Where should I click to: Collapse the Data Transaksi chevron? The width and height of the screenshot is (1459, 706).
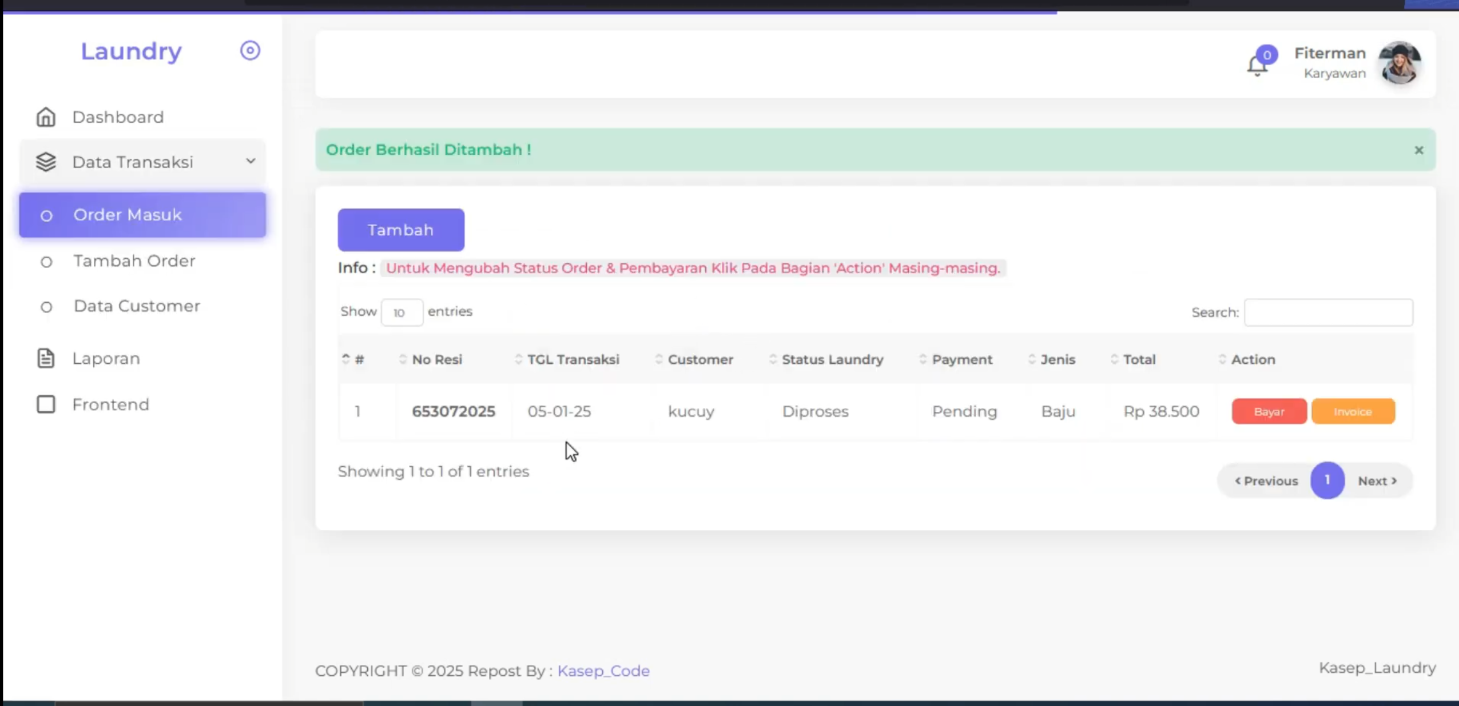251,162
